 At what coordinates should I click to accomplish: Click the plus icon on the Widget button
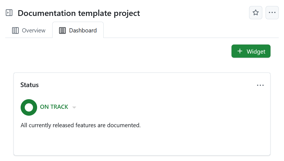[x=240, y=51]
